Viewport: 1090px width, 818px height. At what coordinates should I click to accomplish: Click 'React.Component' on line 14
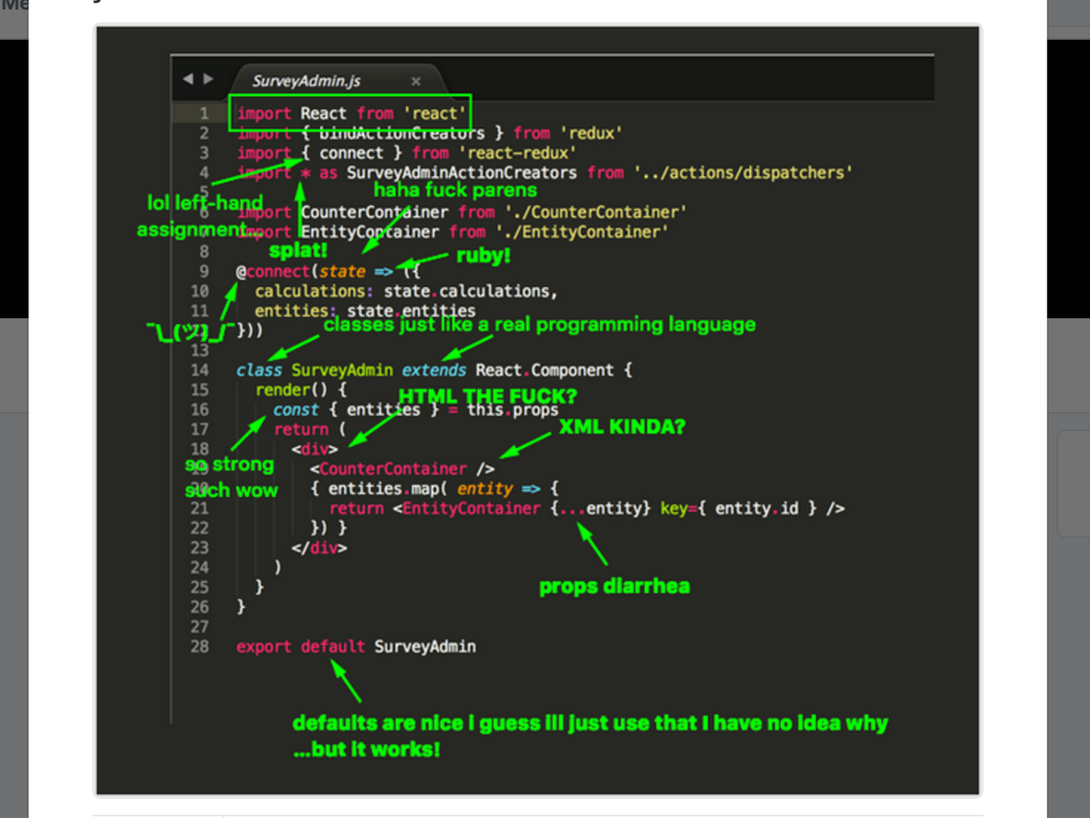pyautogui.click(x=545, y=371)
